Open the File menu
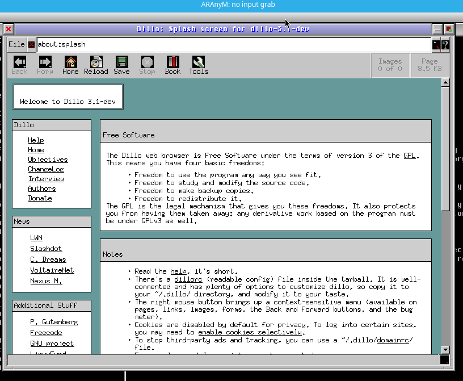This screenshot has height=381, width=463. pos(16,45)
